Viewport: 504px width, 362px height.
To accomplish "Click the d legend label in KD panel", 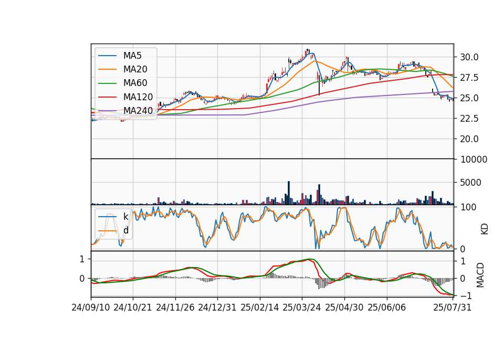I will 125,230.
